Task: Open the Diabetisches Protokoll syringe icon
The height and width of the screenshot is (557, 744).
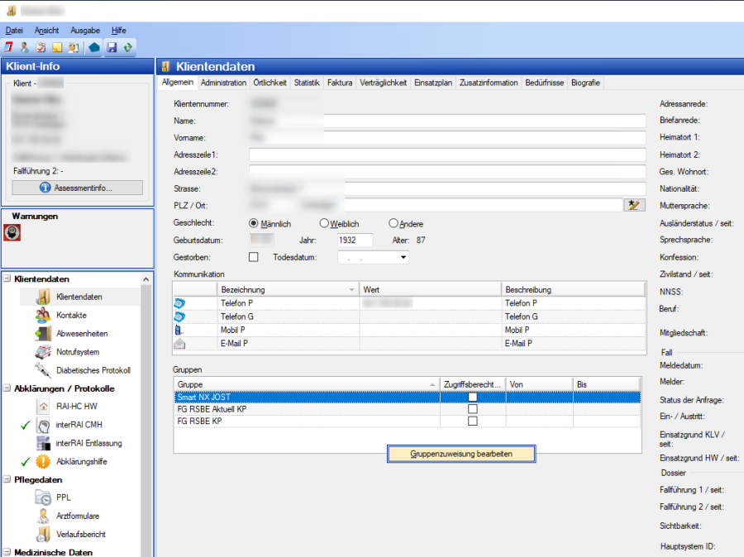Action: coord(43,370)
